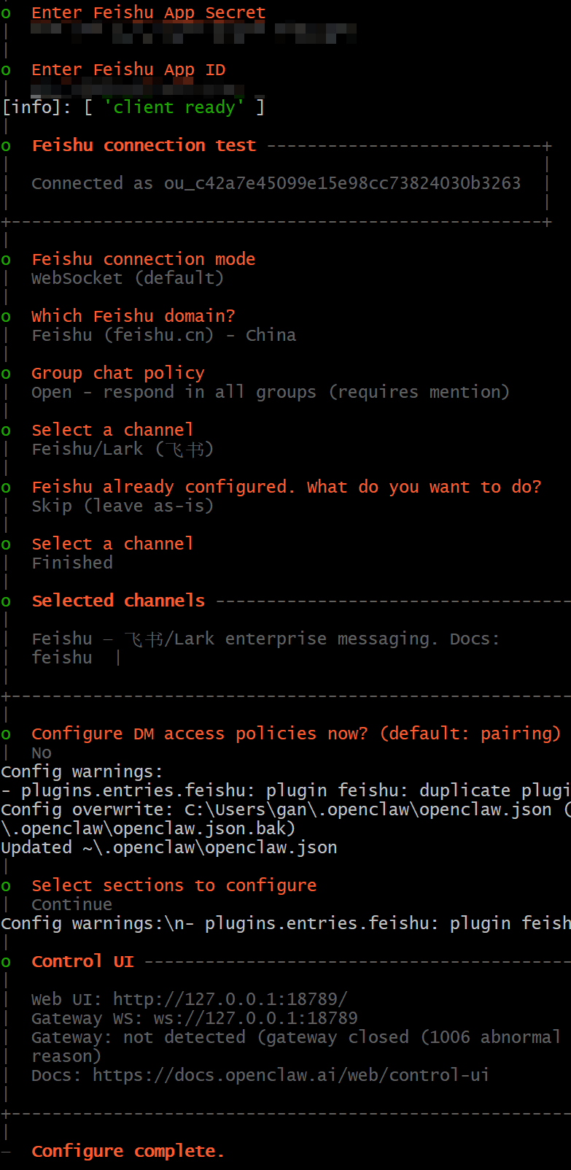The height and width of the screenshot is (1170, 571).
Task: Click the step bullet beside Selected channels
Action: click(x=6, y=601)
